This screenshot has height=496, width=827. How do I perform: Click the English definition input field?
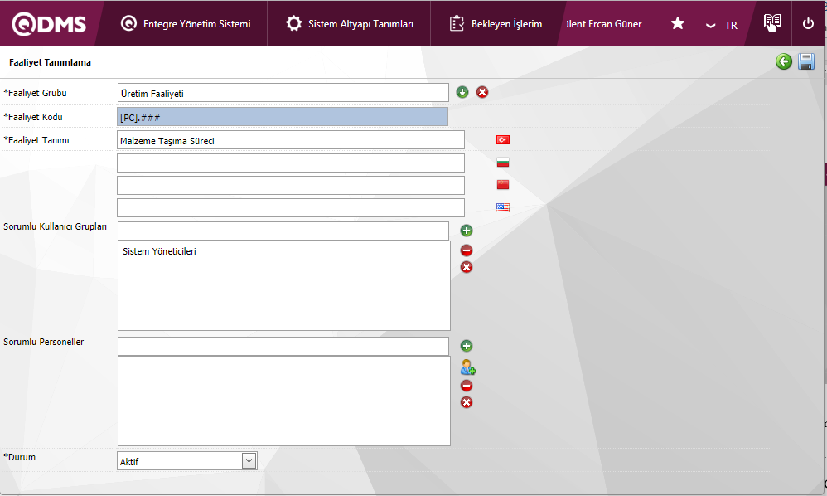pyautogui.click(x=291, y=208)
